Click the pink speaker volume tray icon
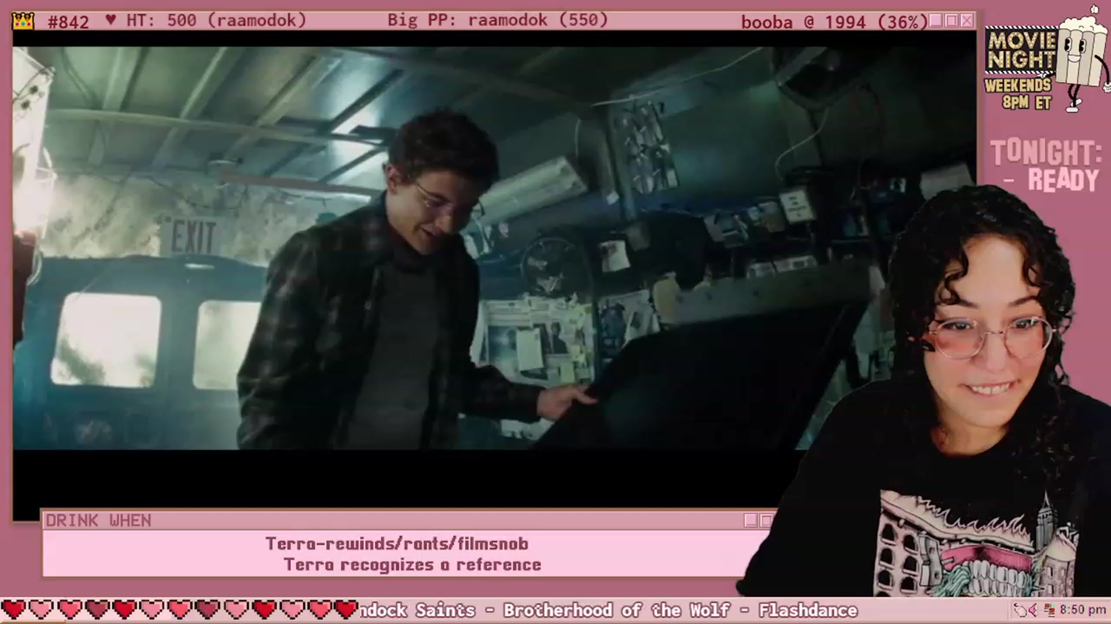Screen dimensions: 1111x624 click(x=1033, y=610)
